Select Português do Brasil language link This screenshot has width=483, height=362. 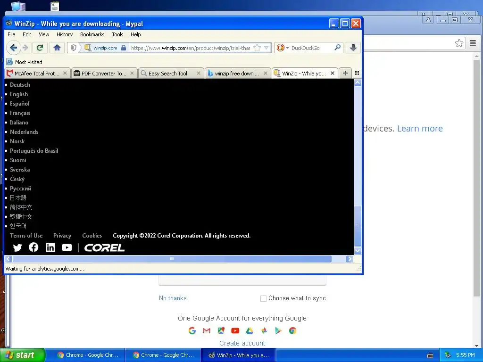pos(34,151)
